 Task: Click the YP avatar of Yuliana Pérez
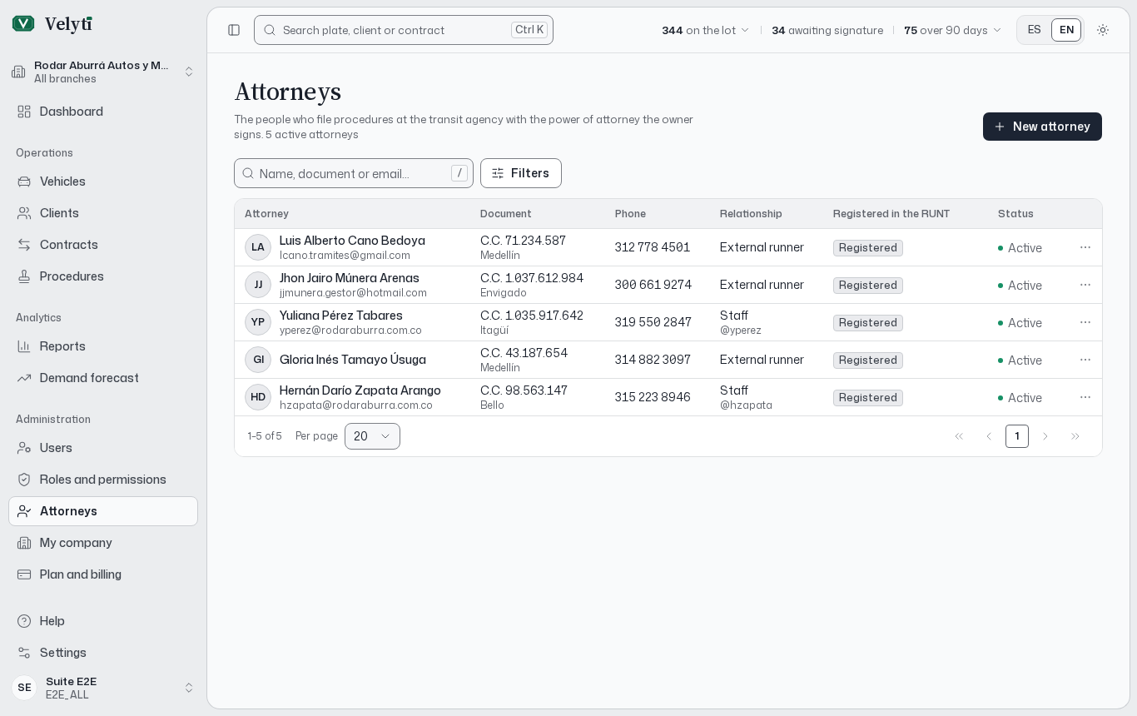point(258,322)
